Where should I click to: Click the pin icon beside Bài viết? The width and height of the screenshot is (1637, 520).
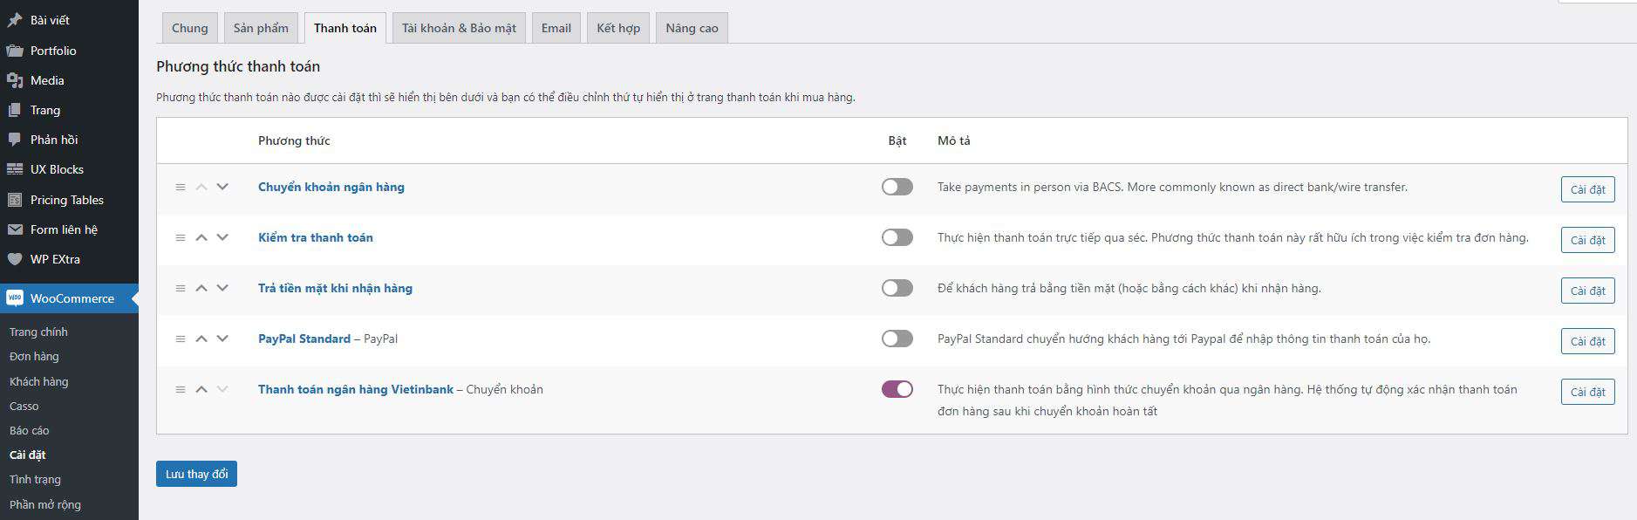(x=15, y=20)
